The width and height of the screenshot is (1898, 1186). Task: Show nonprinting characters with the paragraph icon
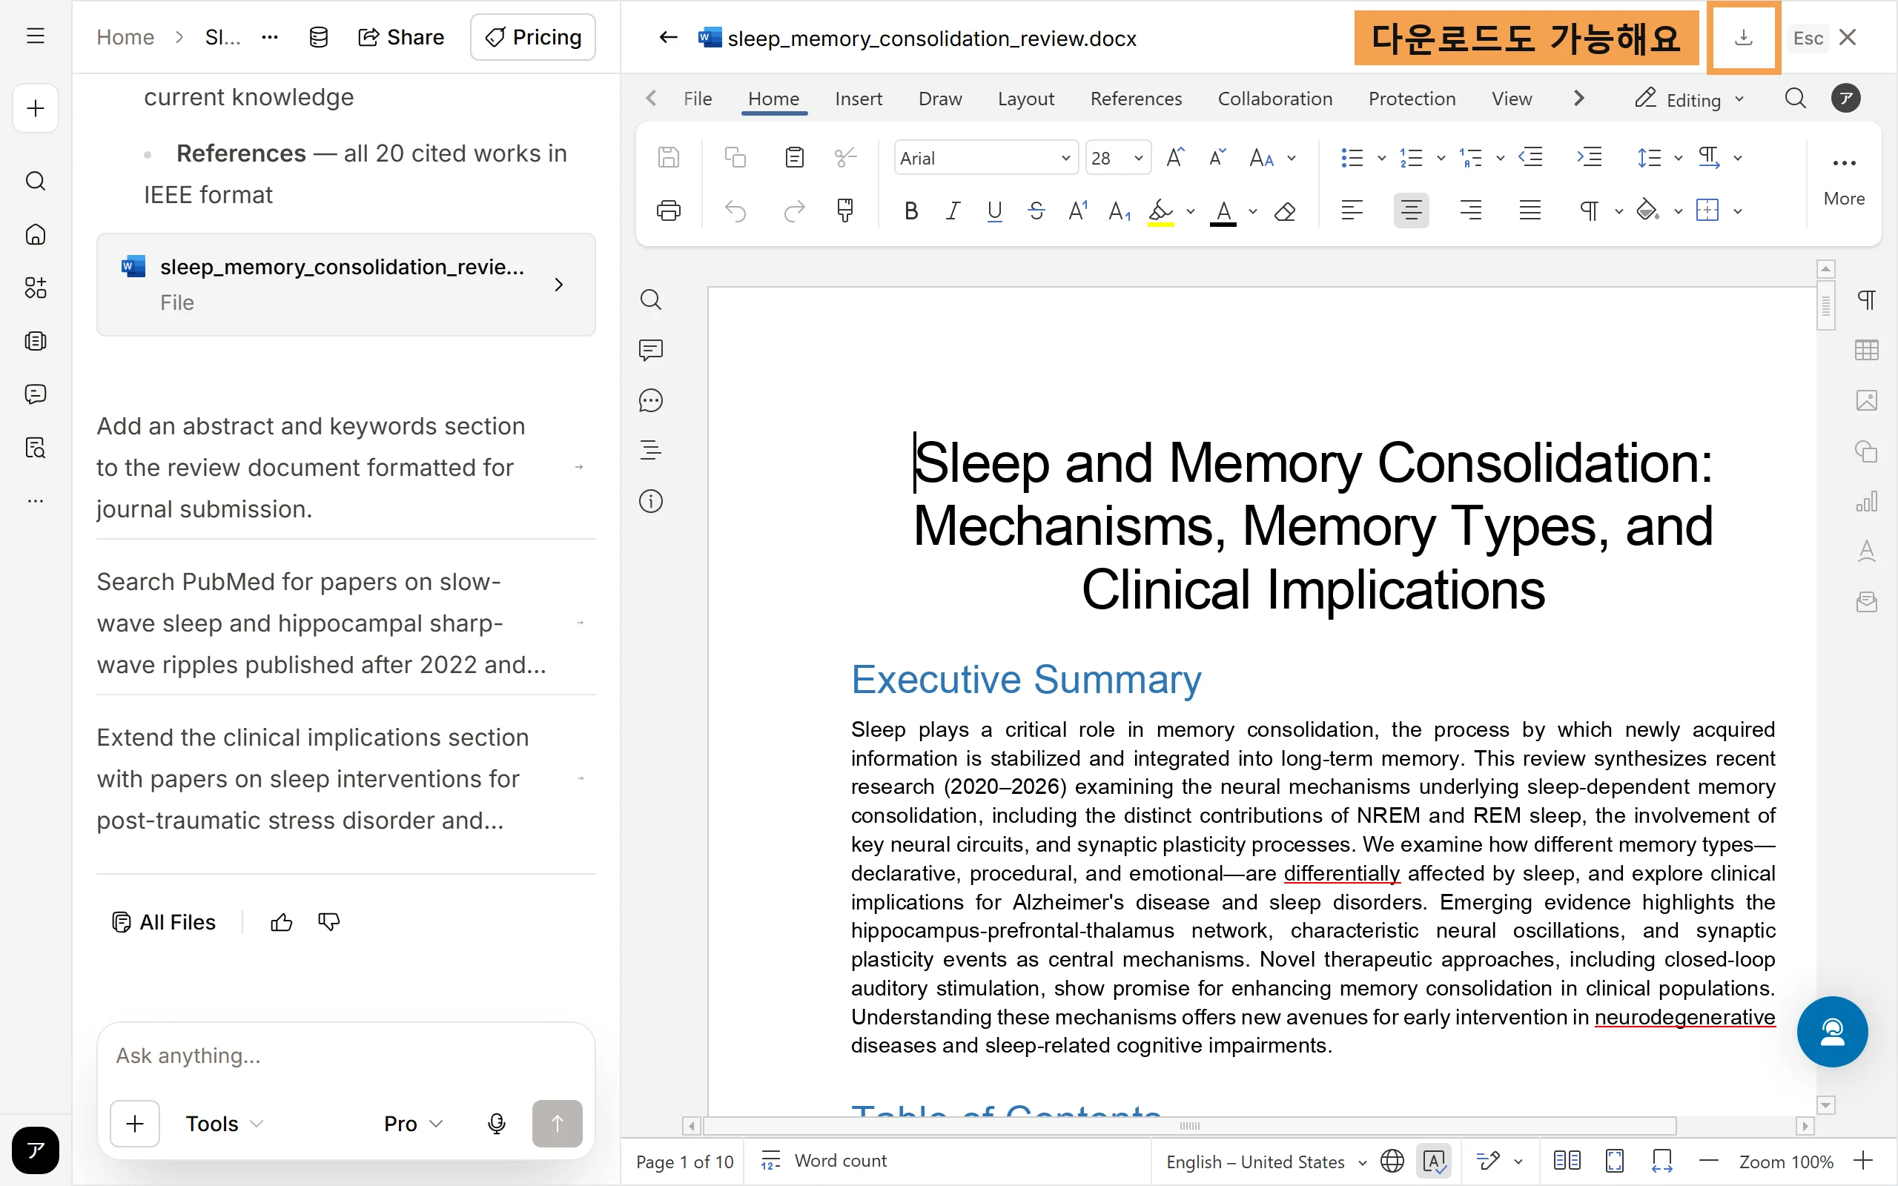1589,211
